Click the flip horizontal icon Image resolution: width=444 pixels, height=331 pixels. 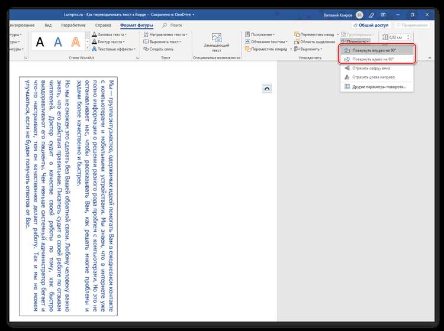(347, 77)
